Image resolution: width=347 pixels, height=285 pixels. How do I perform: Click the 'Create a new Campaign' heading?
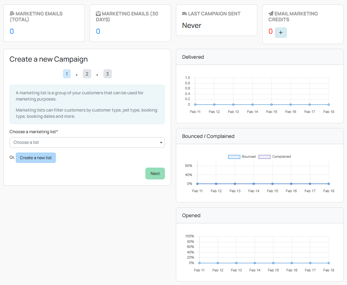tap(48, 59)
